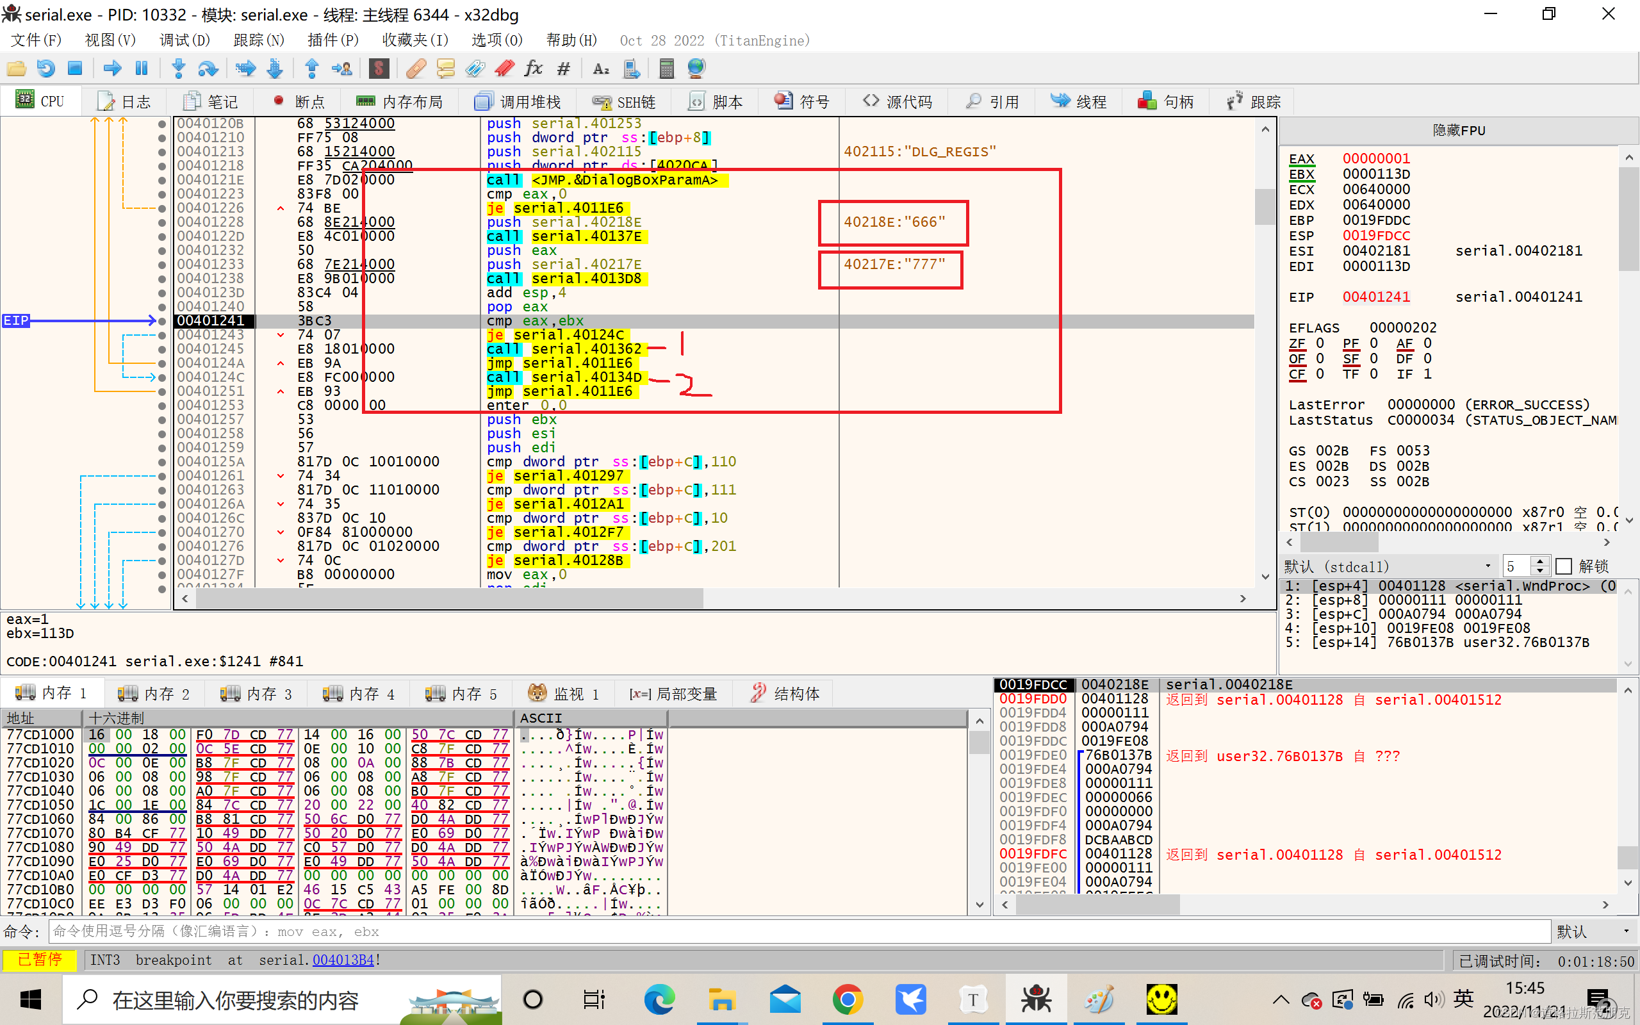The width and height of the screenshot is (1640, 1025).
Task: Open the Scylla plugin icon
Action: (x=379, y=68)
